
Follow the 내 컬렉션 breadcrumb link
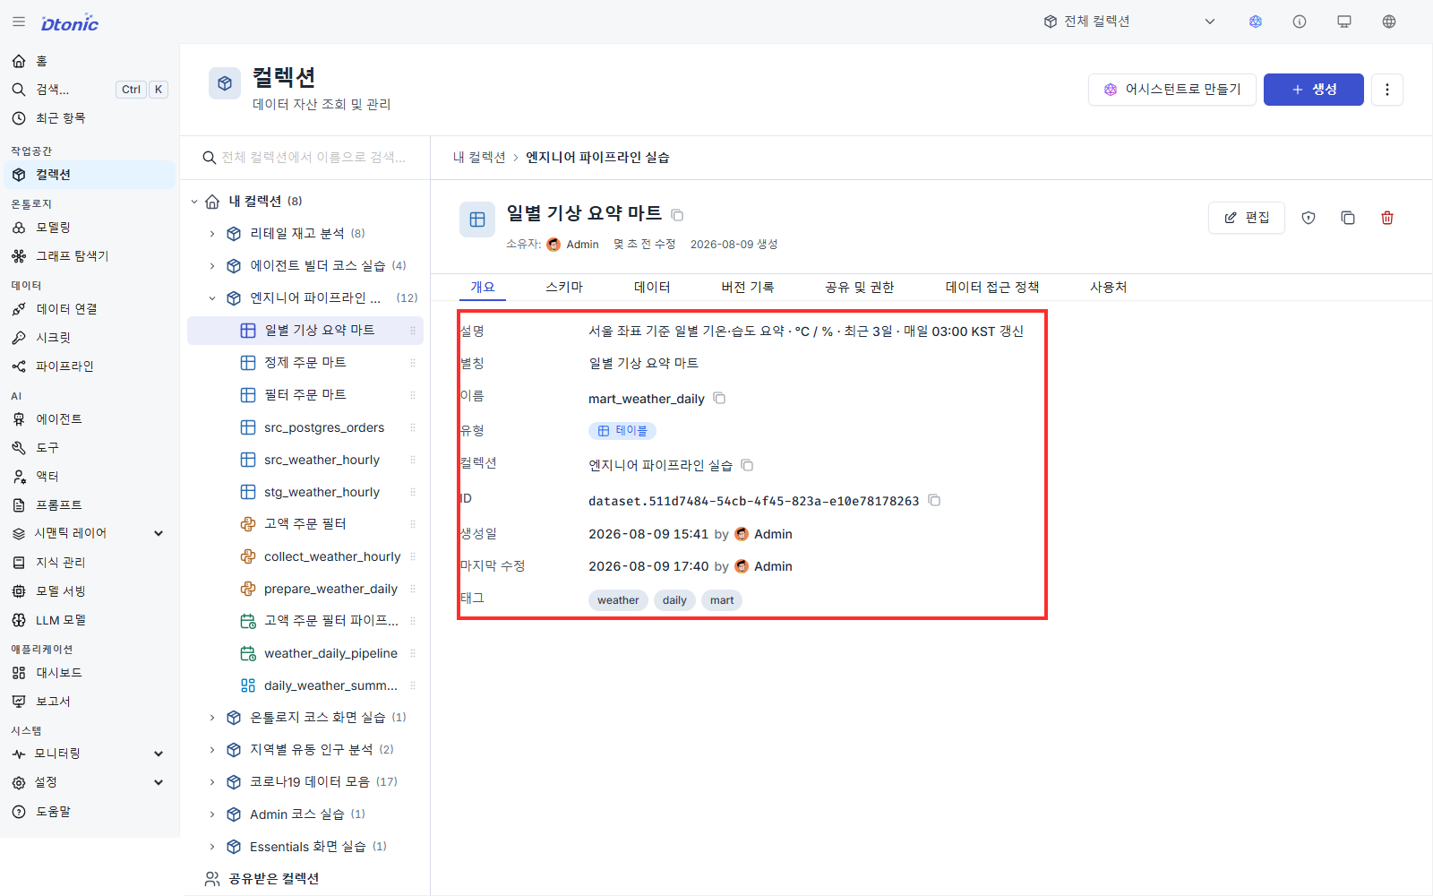point(479,158)
